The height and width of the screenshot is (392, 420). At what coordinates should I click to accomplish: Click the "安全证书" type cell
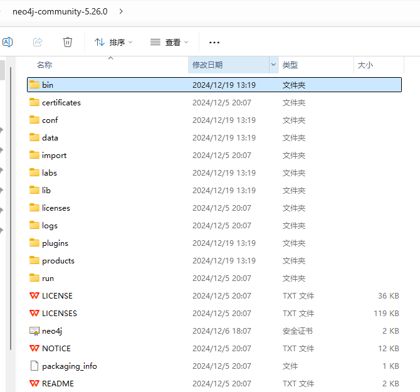click(x=298, y=331)
